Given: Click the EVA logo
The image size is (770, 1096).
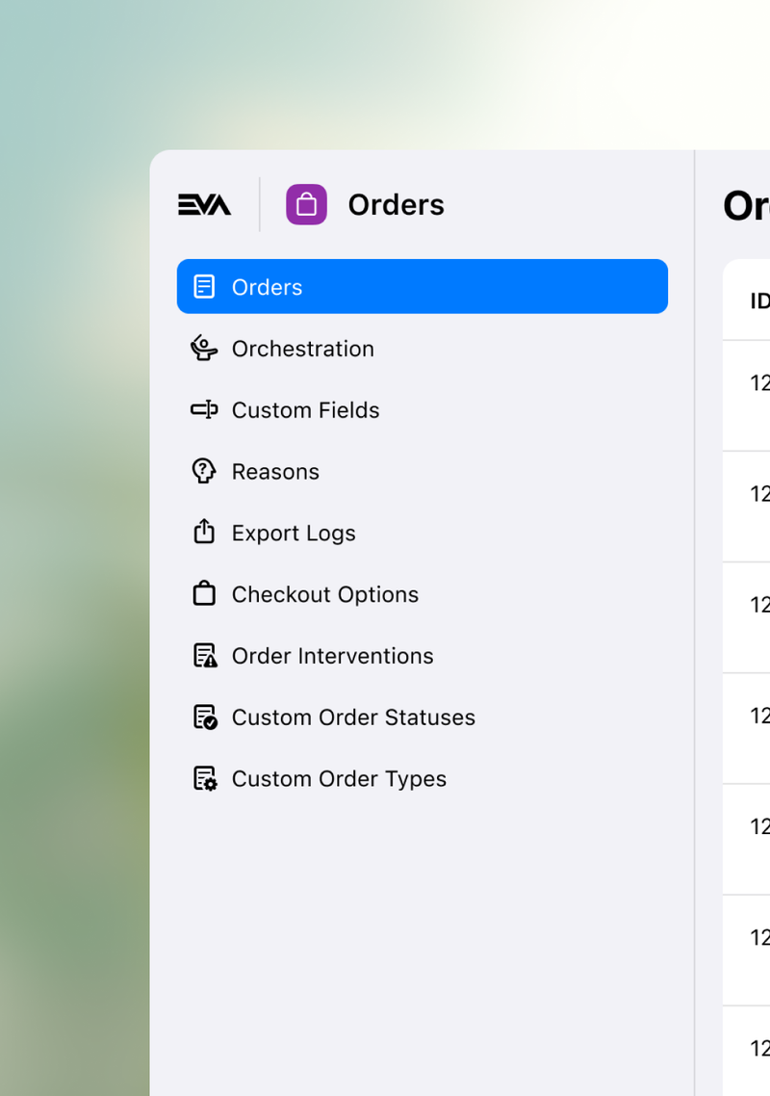Looking at the screenshot, I should tap(205, 204).
